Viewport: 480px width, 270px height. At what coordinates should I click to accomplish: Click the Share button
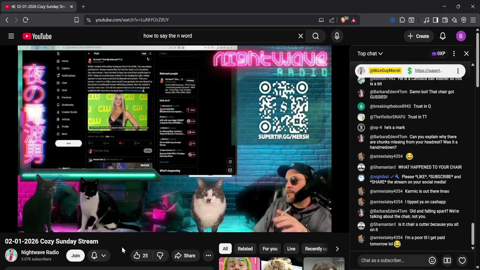185,256
